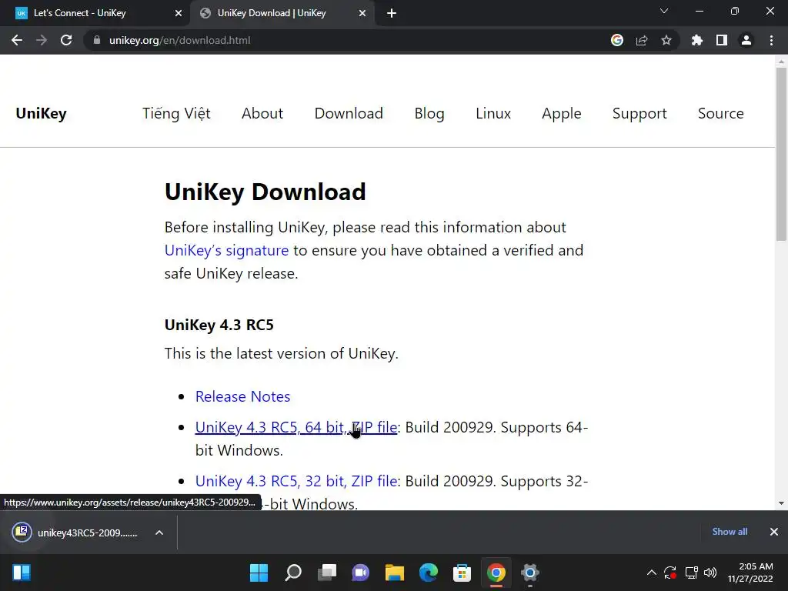Screen dimensions: 788x591
Task: Open the Blog page
Action: [429, 114]
